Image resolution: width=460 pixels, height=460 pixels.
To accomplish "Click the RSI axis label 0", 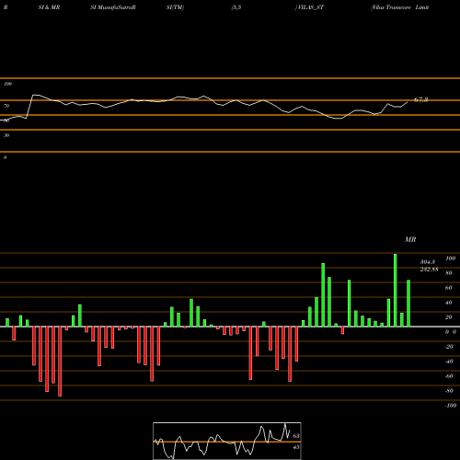I will (x=5, y=157).
